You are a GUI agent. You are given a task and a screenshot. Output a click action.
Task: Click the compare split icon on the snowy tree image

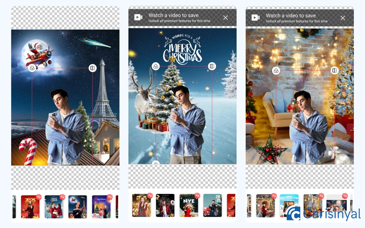tap(212, 65)
